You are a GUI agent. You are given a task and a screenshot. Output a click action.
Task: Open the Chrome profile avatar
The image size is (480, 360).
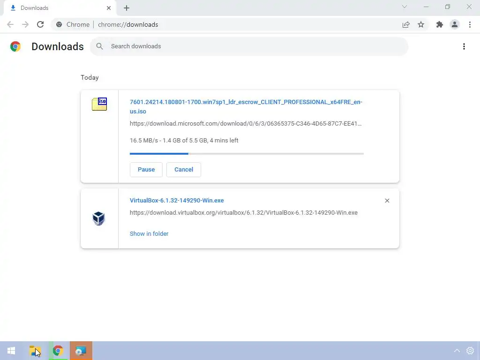455,24
